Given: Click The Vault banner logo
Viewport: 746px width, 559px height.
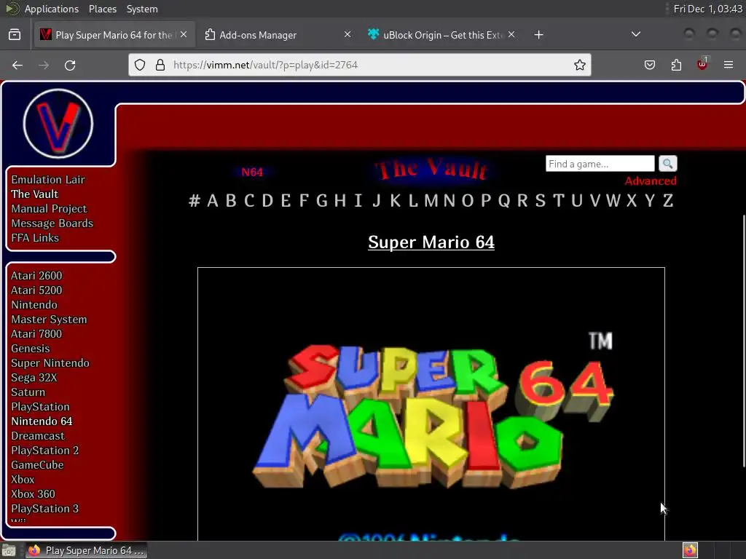Looking at the screenshot, I should [x=431, y=170].
